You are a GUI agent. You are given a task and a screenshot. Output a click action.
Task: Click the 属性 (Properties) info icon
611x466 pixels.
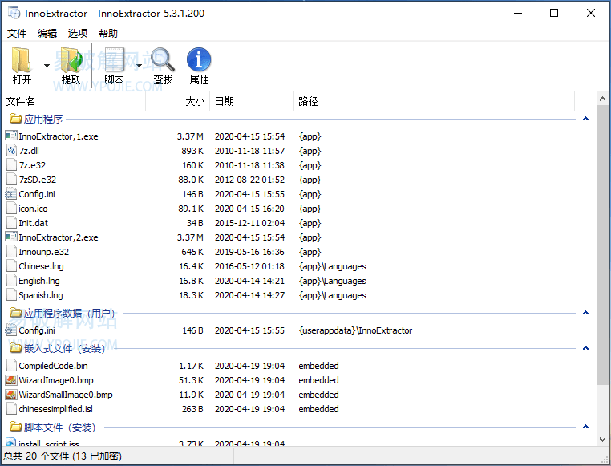point(199,60)
